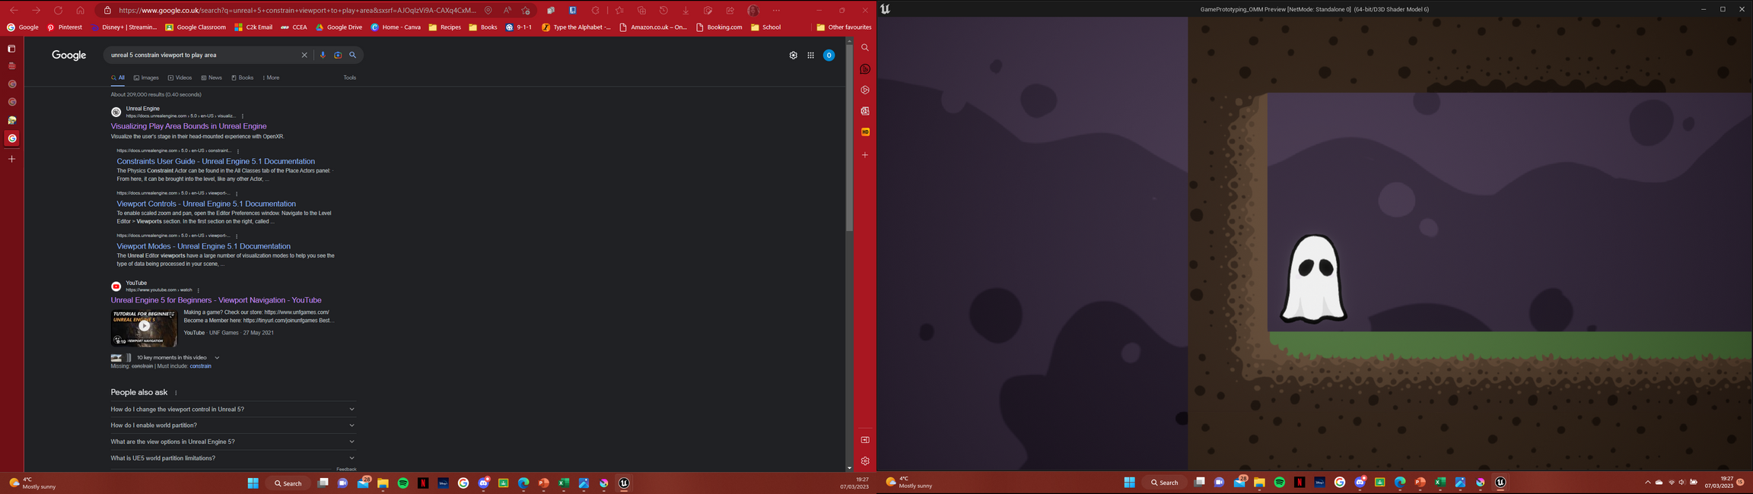The height and width of the screenshot is (494, 1753).
Task: Click into the Google search text field
Action: [x=201, y=55]
